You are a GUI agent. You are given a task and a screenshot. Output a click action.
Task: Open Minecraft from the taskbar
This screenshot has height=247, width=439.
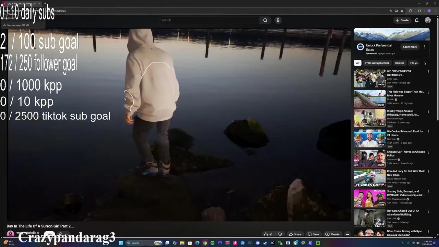point(318,243)
